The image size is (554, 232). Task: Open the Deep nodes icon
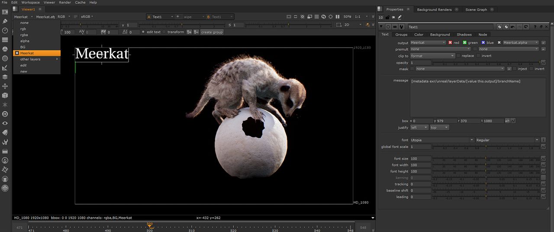(5, 114)
